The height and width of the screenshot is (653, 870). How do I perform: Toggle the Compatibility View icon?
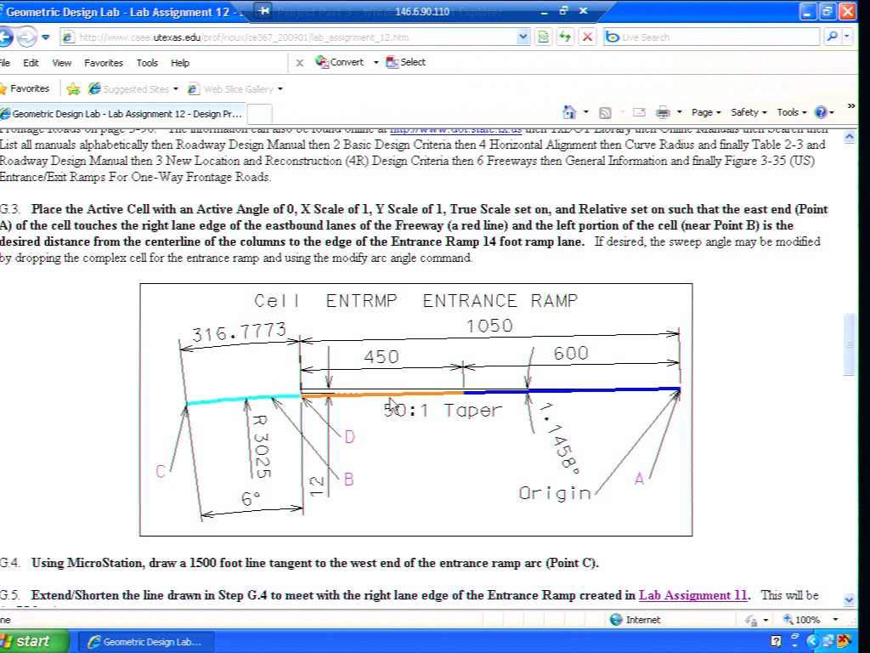(x=543, y=37)
